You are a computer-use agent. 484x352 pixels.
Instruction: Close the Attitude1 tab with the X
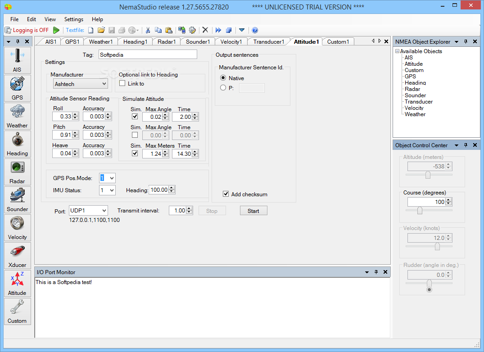(x=386, y=41)
